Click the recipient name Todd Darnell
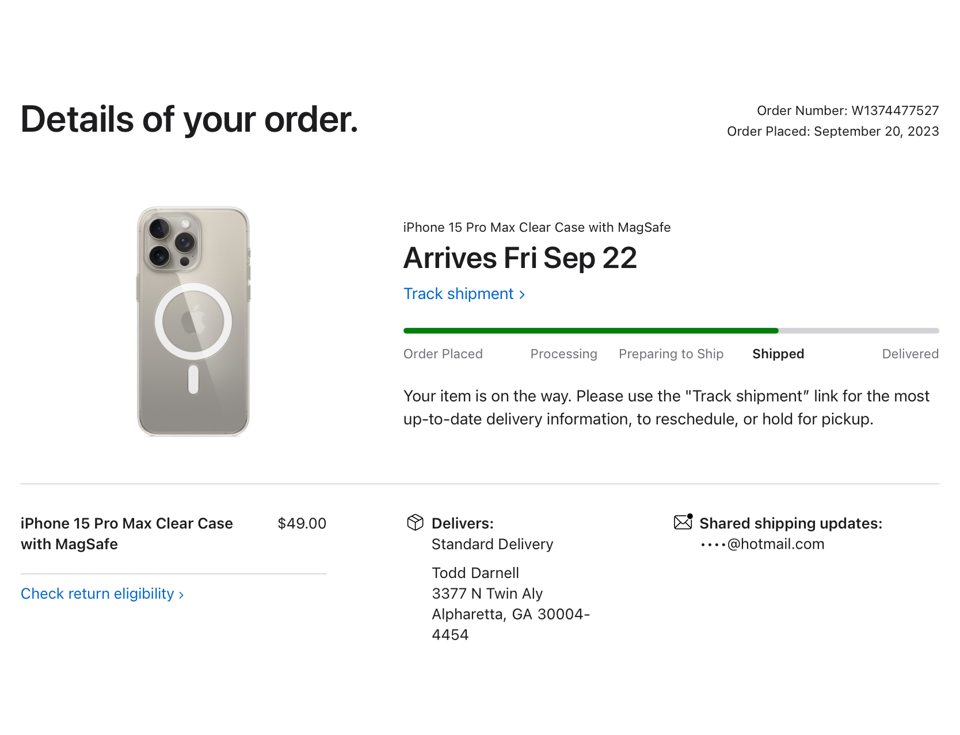 click(475, 573)
